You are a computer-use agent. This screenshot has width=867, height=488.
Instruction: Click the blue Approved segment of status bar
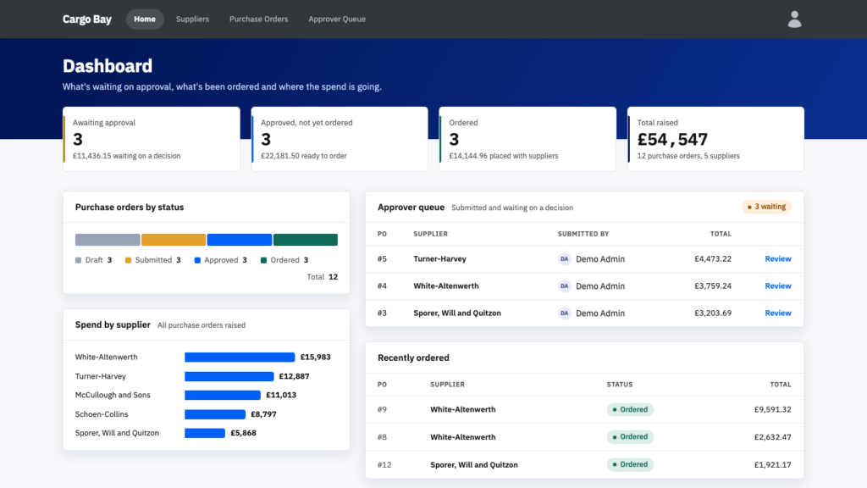[x=240, y=240]
